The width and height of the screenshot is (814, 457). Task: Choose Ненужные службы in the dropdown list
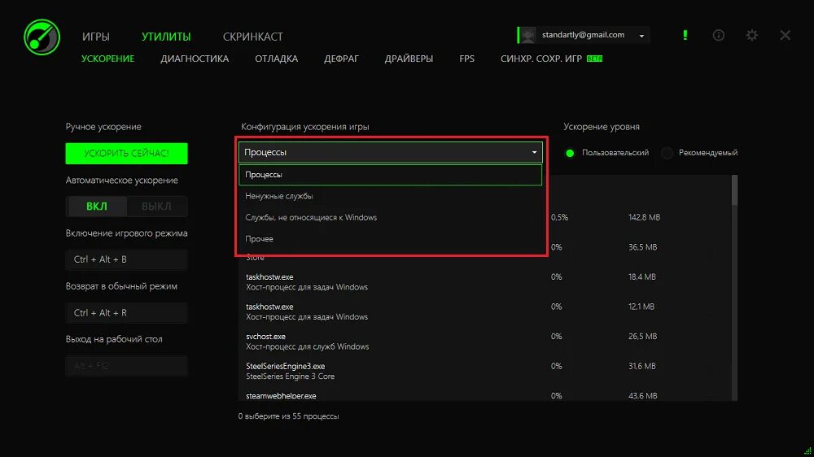391,196
